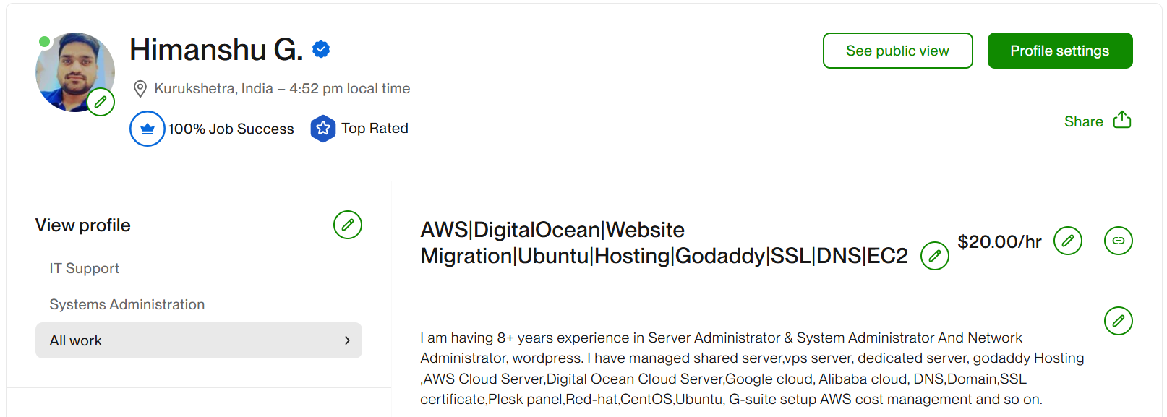Expand All work chevron arrow
Image resolution: width=1167 pixels, height=417 pixels.
[x=347, y=340]
